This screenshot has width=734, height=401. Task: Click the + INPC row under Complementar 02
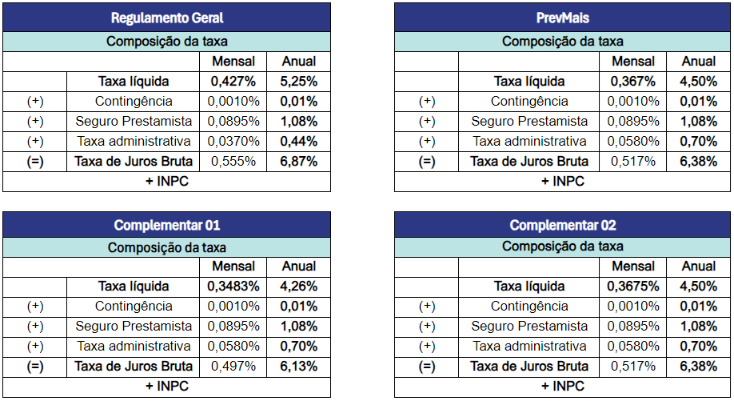point(562,387)
